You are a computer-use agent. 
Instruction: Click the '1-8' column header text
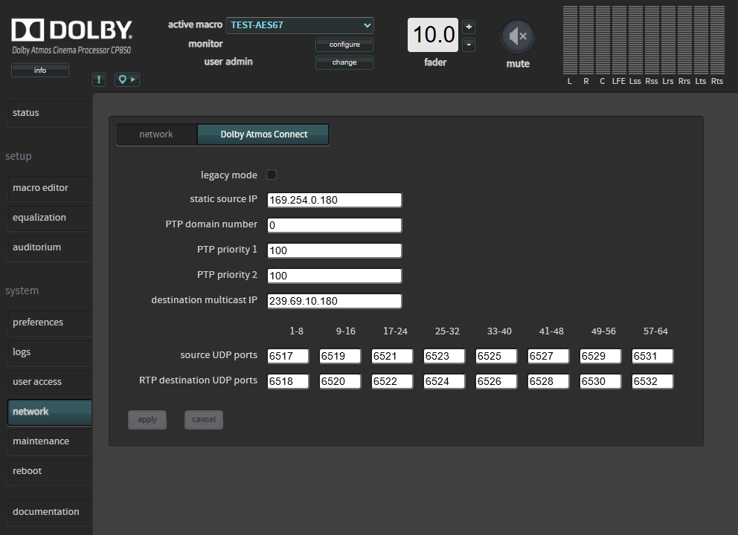click(x=297, y=331)
